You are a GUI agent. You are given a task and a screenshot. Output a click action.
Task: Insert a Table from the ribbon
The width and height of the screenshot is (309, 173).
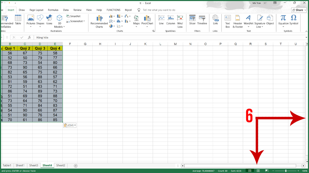point(18,21)
